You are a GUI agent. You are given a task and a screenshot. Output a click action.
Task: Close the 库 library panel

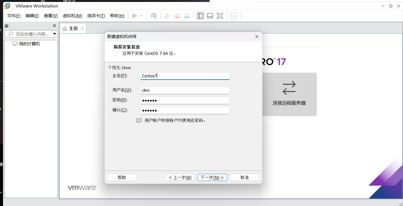(x=54, y=26)
